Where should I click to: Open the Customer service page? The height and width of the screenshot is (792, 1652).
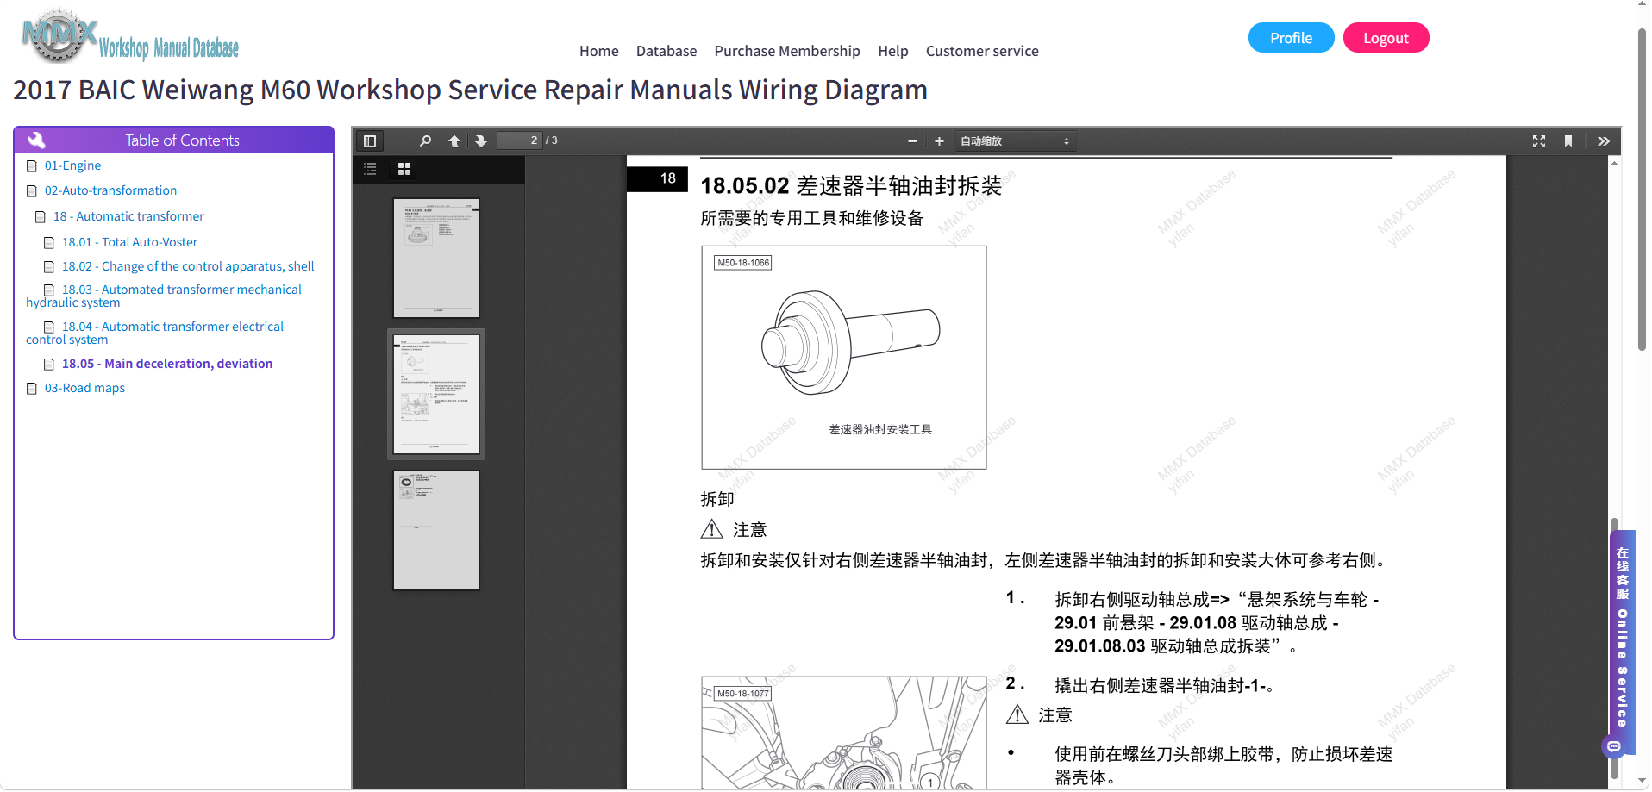[982, 51]
